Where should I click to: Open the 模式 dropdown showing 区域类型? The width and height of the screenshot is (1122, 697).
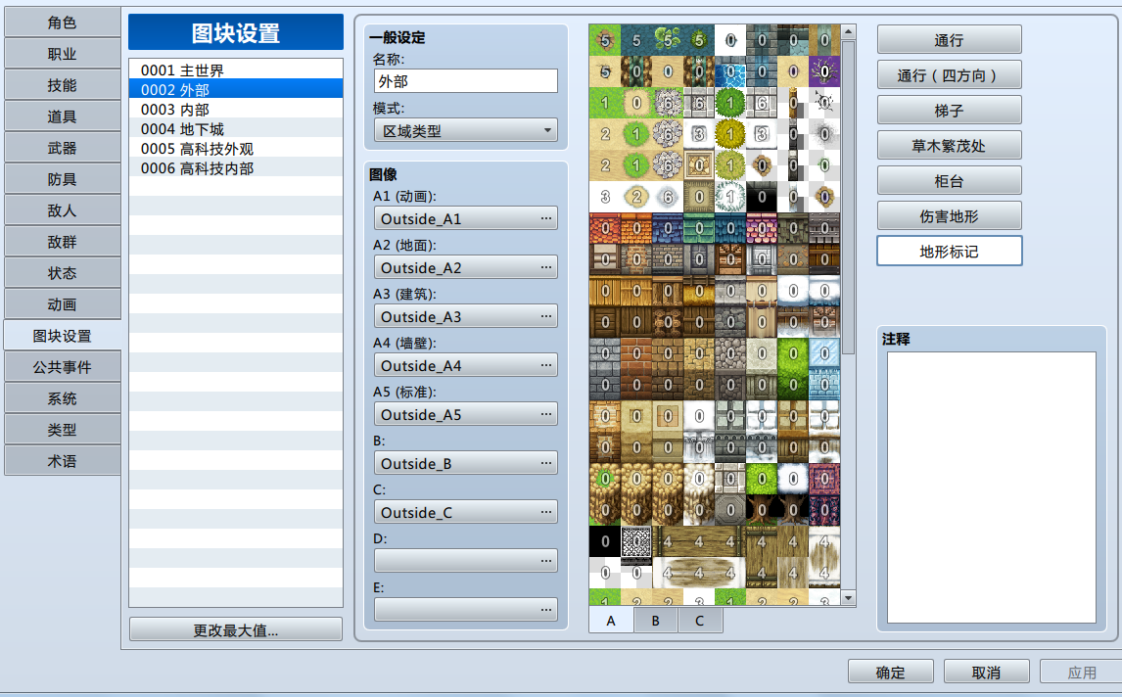point(465,130)
